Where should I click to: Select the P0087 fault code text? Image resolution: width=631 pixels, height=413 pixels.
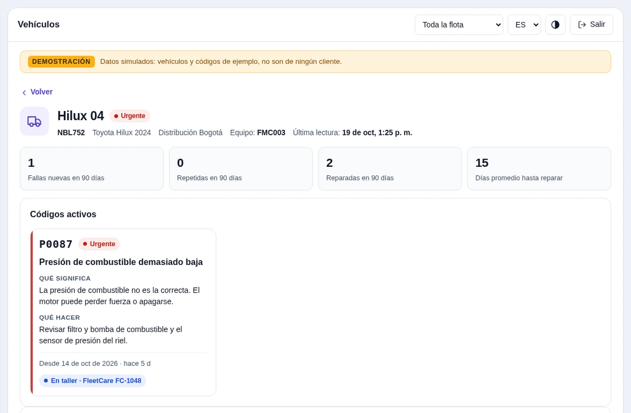(x=56, y=244)
